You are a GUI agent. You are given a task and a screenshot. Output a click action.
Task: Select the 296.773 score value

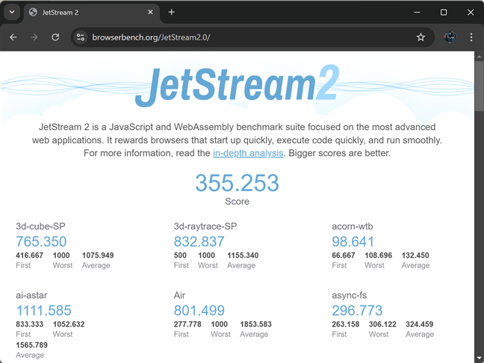357,310
